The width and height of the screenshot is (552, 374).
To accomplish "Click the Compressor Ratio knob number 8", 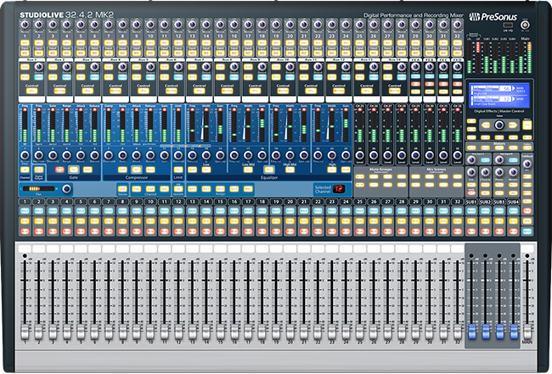I will click(x=122, y=155).
